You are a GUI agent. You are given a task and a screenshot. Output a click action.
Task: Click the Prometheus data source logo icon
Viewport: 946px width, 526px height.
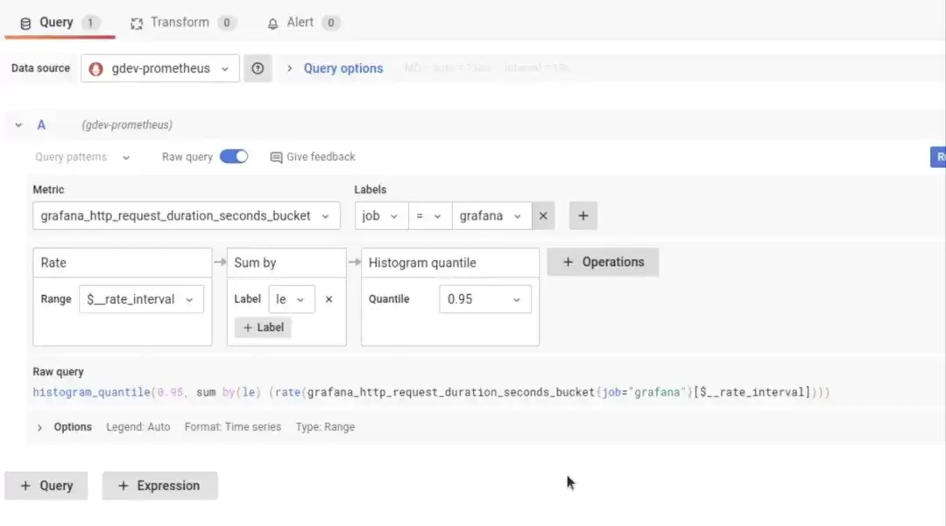[96, 68]
